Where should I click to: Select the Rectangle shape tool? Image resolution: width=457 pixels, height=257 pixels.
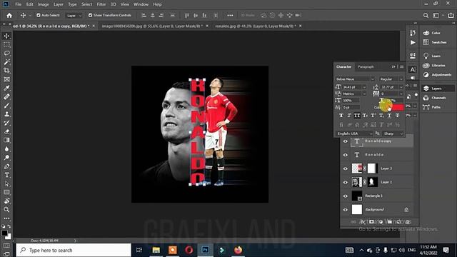tap(6, 192)
